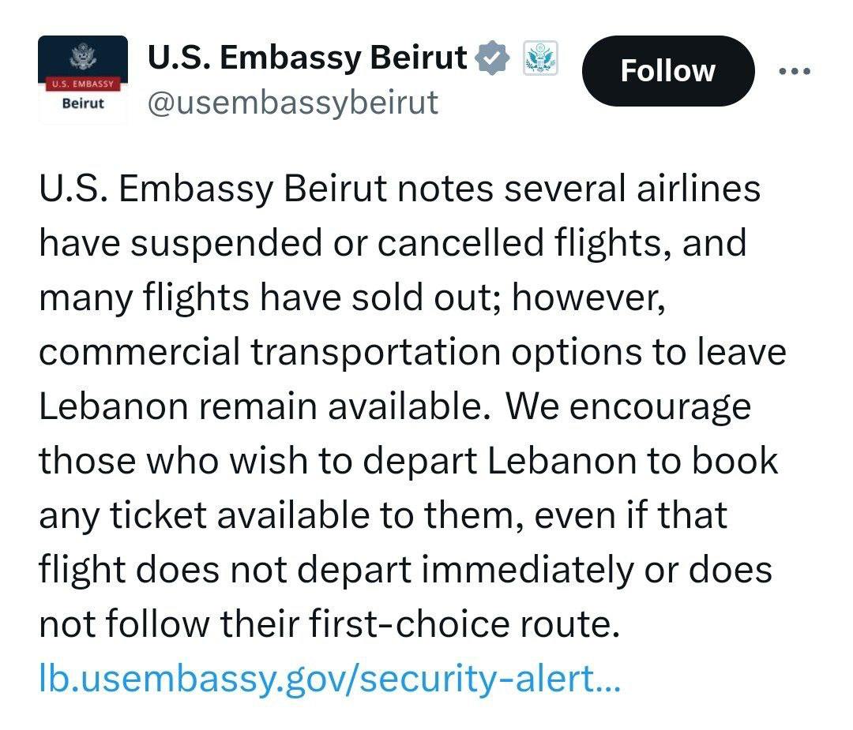Click the phrase 'first-choice route' in tweet
The width and height of the screenshot is (853, 730).
[x=464, y=623]
